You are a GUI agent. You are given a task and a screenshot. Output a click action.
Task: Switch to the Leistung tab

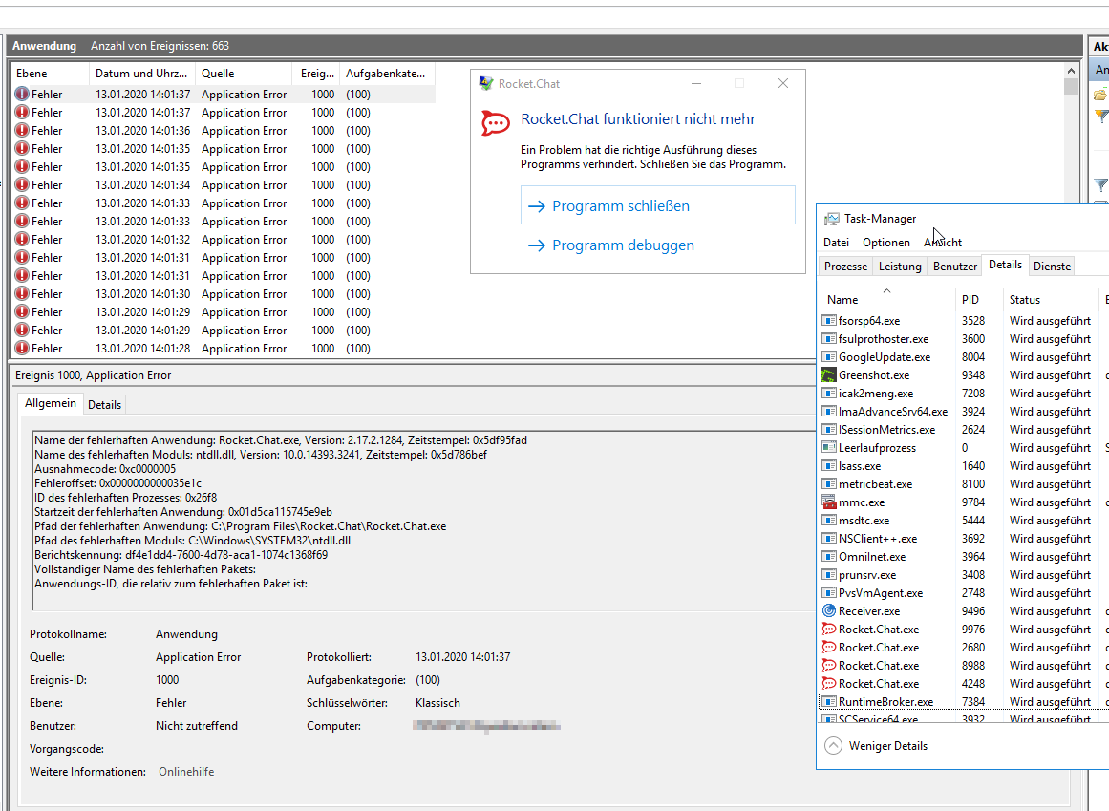tap(900, 267)
